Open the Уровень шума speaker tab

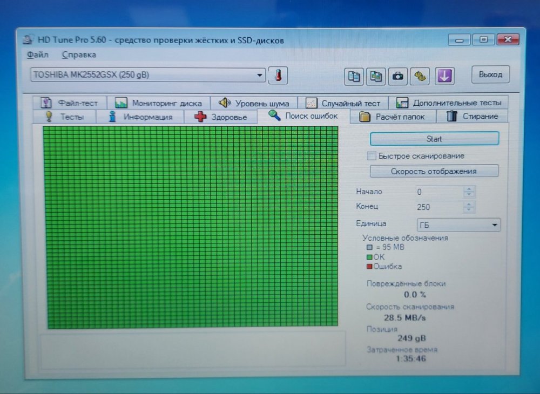253,103
